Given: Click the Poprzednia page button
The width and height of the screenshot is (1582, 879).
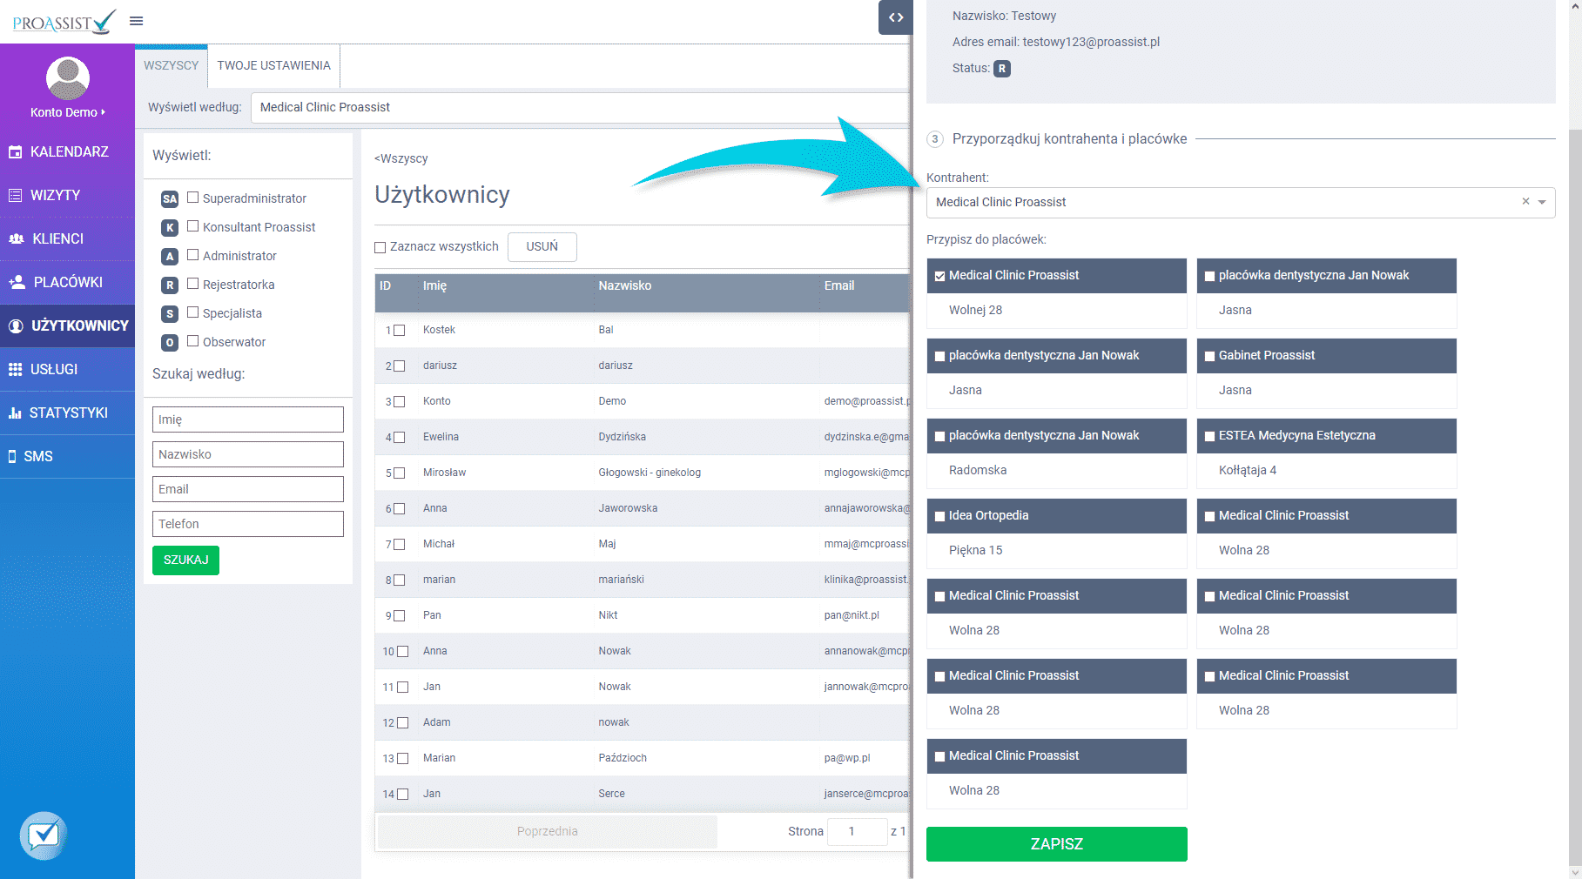Looking at the screenshot, I should click(547, 831).
